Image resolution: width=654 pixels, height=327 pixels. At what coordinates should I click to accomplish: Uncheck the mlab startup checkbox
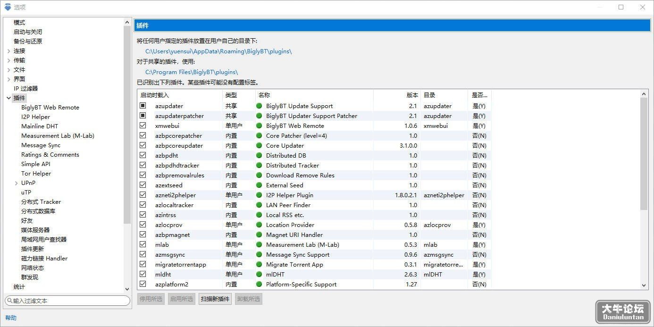tap(143, 244)
